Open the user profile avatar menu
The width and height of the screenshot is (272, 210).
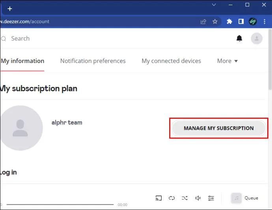point(257,39)
